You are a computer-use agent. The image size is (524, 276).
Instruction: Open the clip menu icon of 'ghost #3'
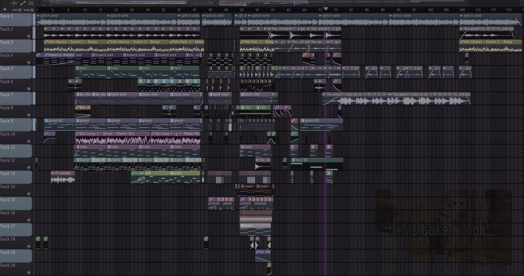[x=302, y=121]
